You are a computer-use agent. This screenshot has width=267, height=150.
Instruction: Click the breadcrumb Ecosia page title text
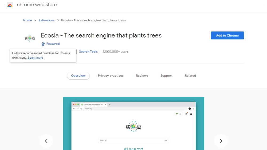point(93,21)
